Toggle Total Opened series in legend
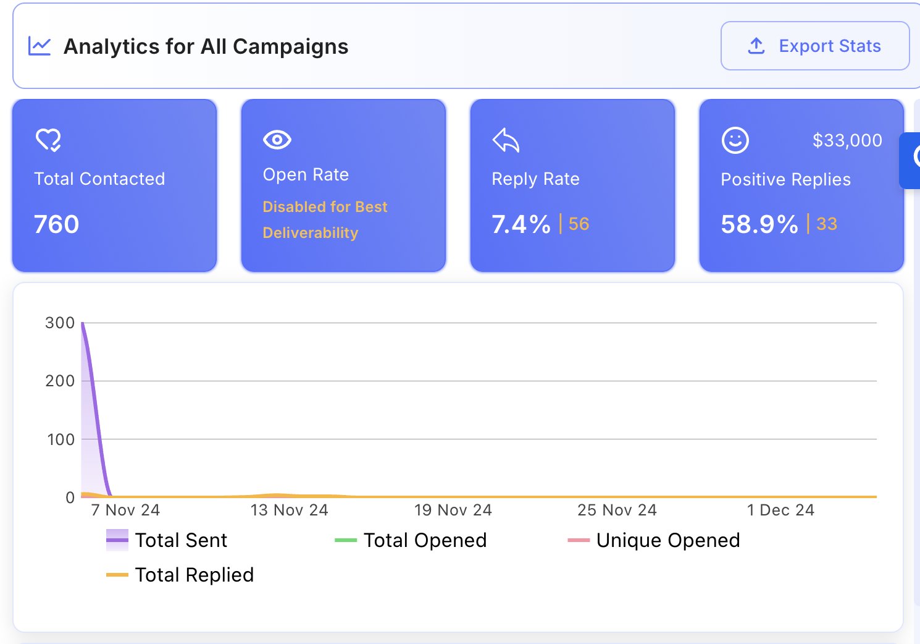920x644 pixels. pyautogui.click(x=425, y=541)
